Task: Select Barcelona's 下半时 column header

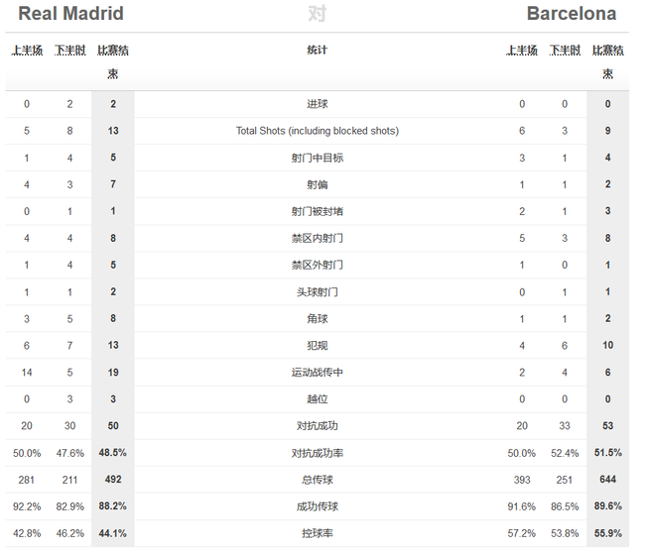Action: tap(565, 51)
